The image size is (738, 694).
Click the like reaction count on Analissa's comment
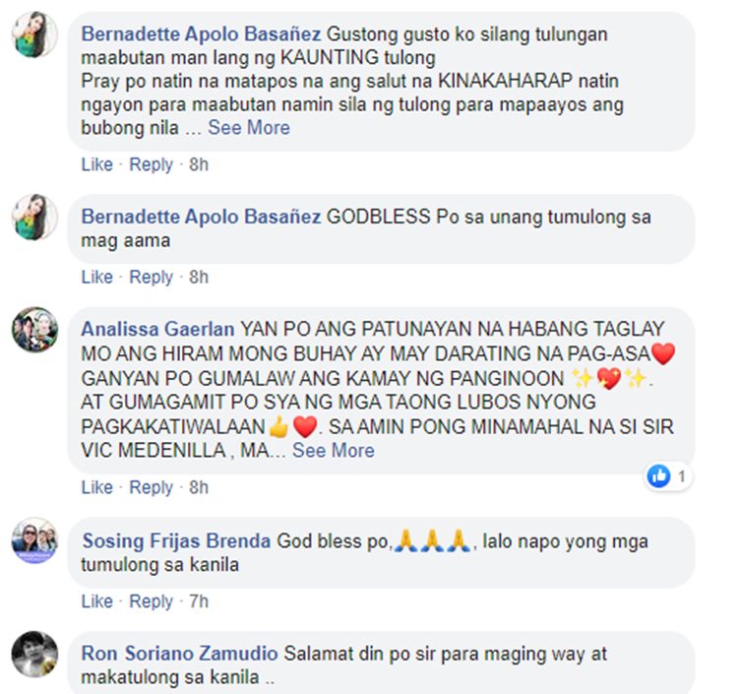668,476
